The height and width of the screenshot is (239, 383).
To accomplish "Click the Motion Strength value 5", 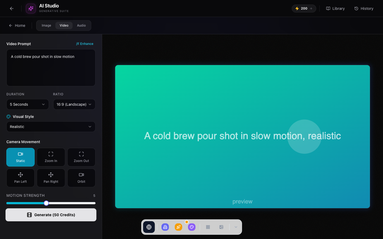I will click(x=94, y=196).
